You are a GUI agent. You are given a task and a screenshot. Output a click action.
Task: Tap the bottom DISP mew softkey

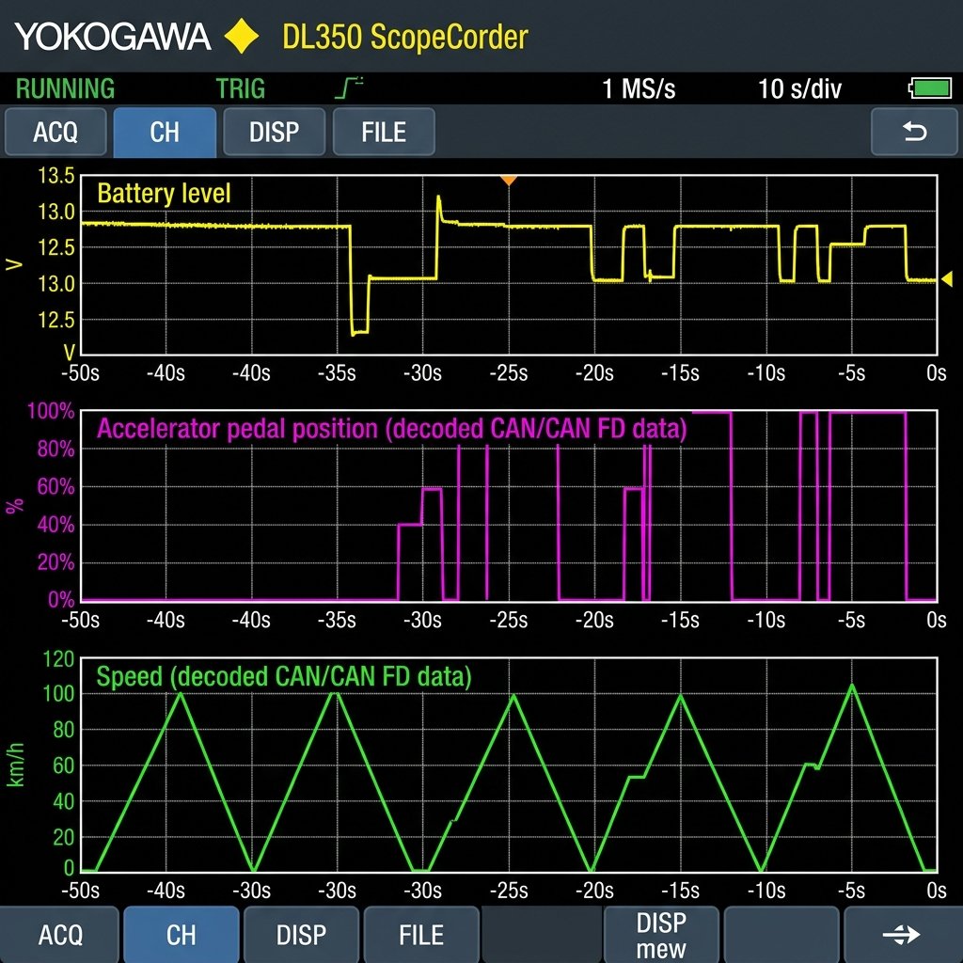(661, 934)
